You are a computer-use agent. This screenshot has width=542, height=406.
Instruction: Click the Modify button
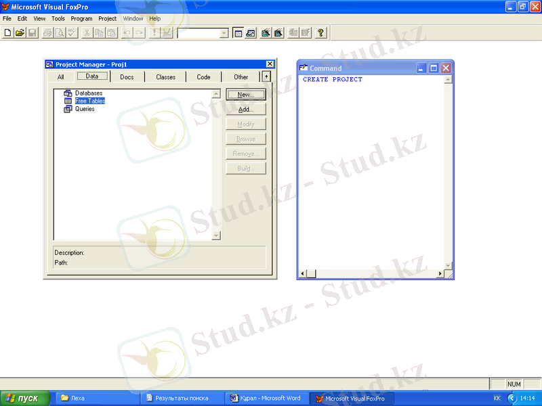pos(246,125)
